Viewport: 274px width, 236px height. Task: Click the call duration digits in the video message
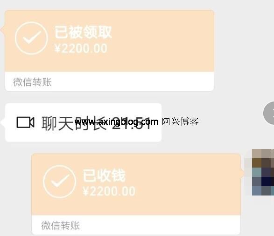click(131, 123)
